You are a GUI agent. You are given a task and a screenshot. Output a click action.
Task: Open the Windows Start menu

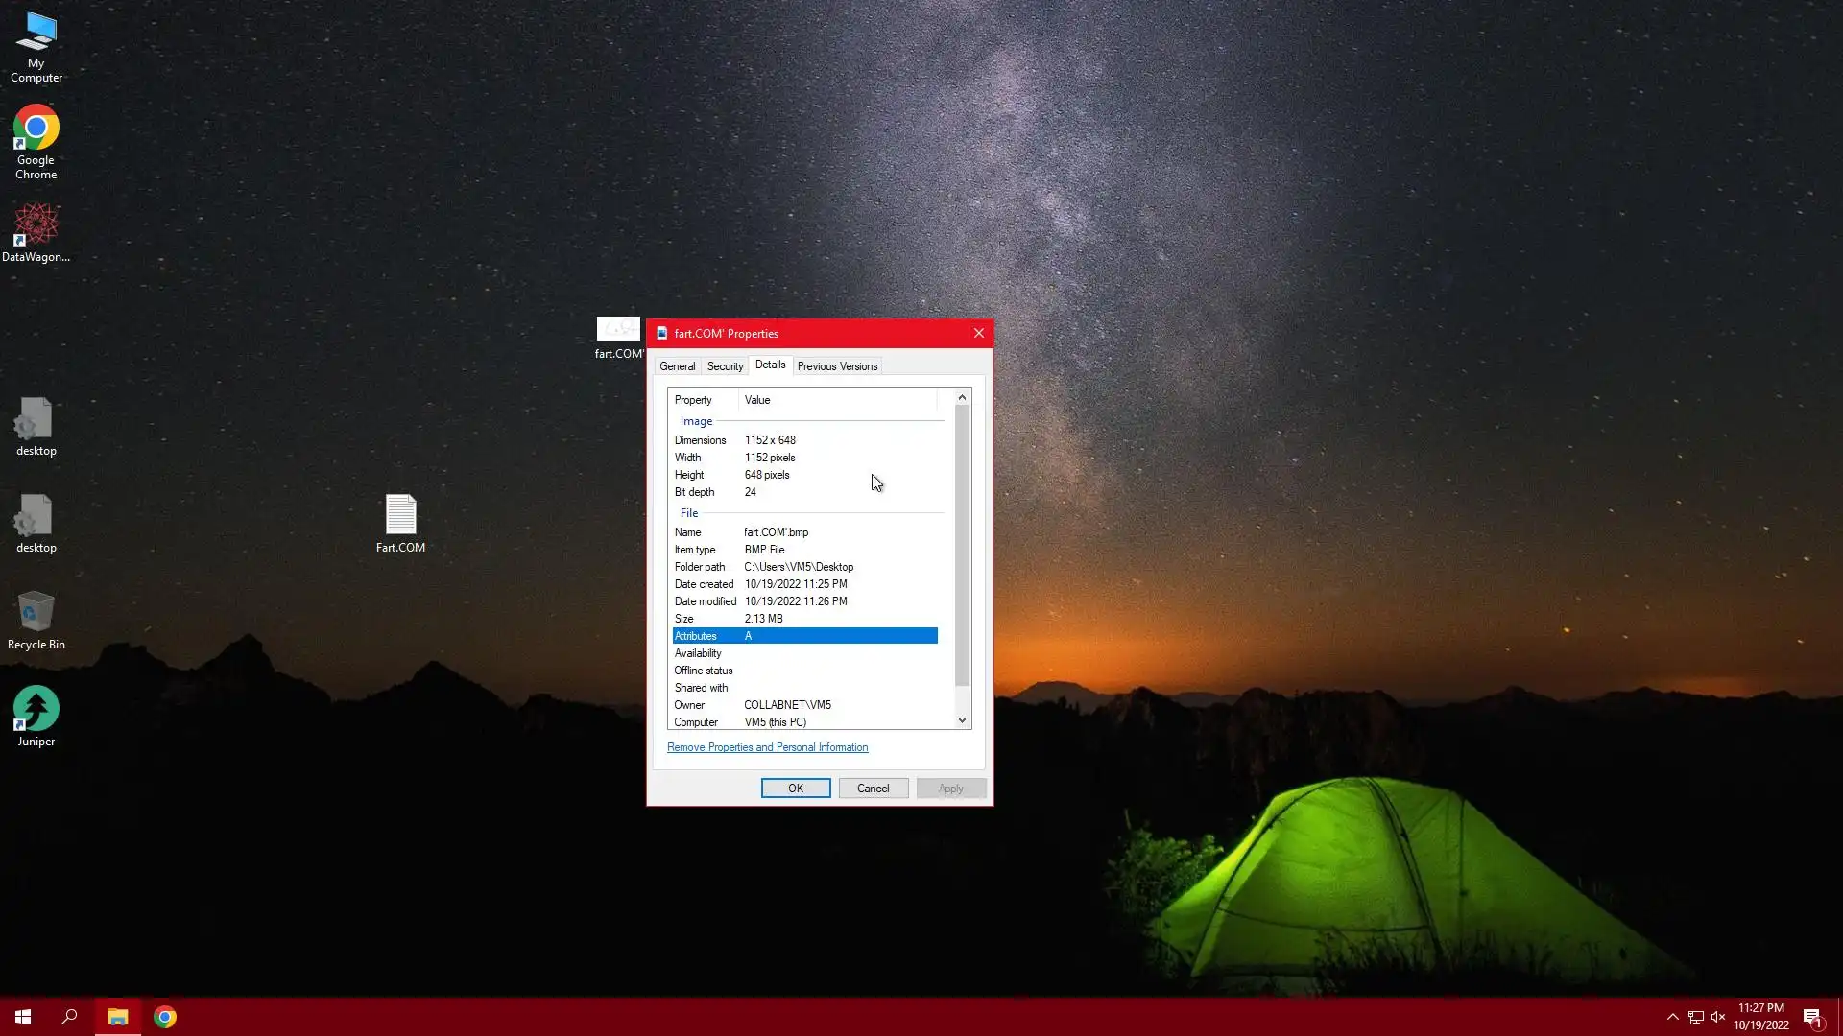(x=23, y=1017)
